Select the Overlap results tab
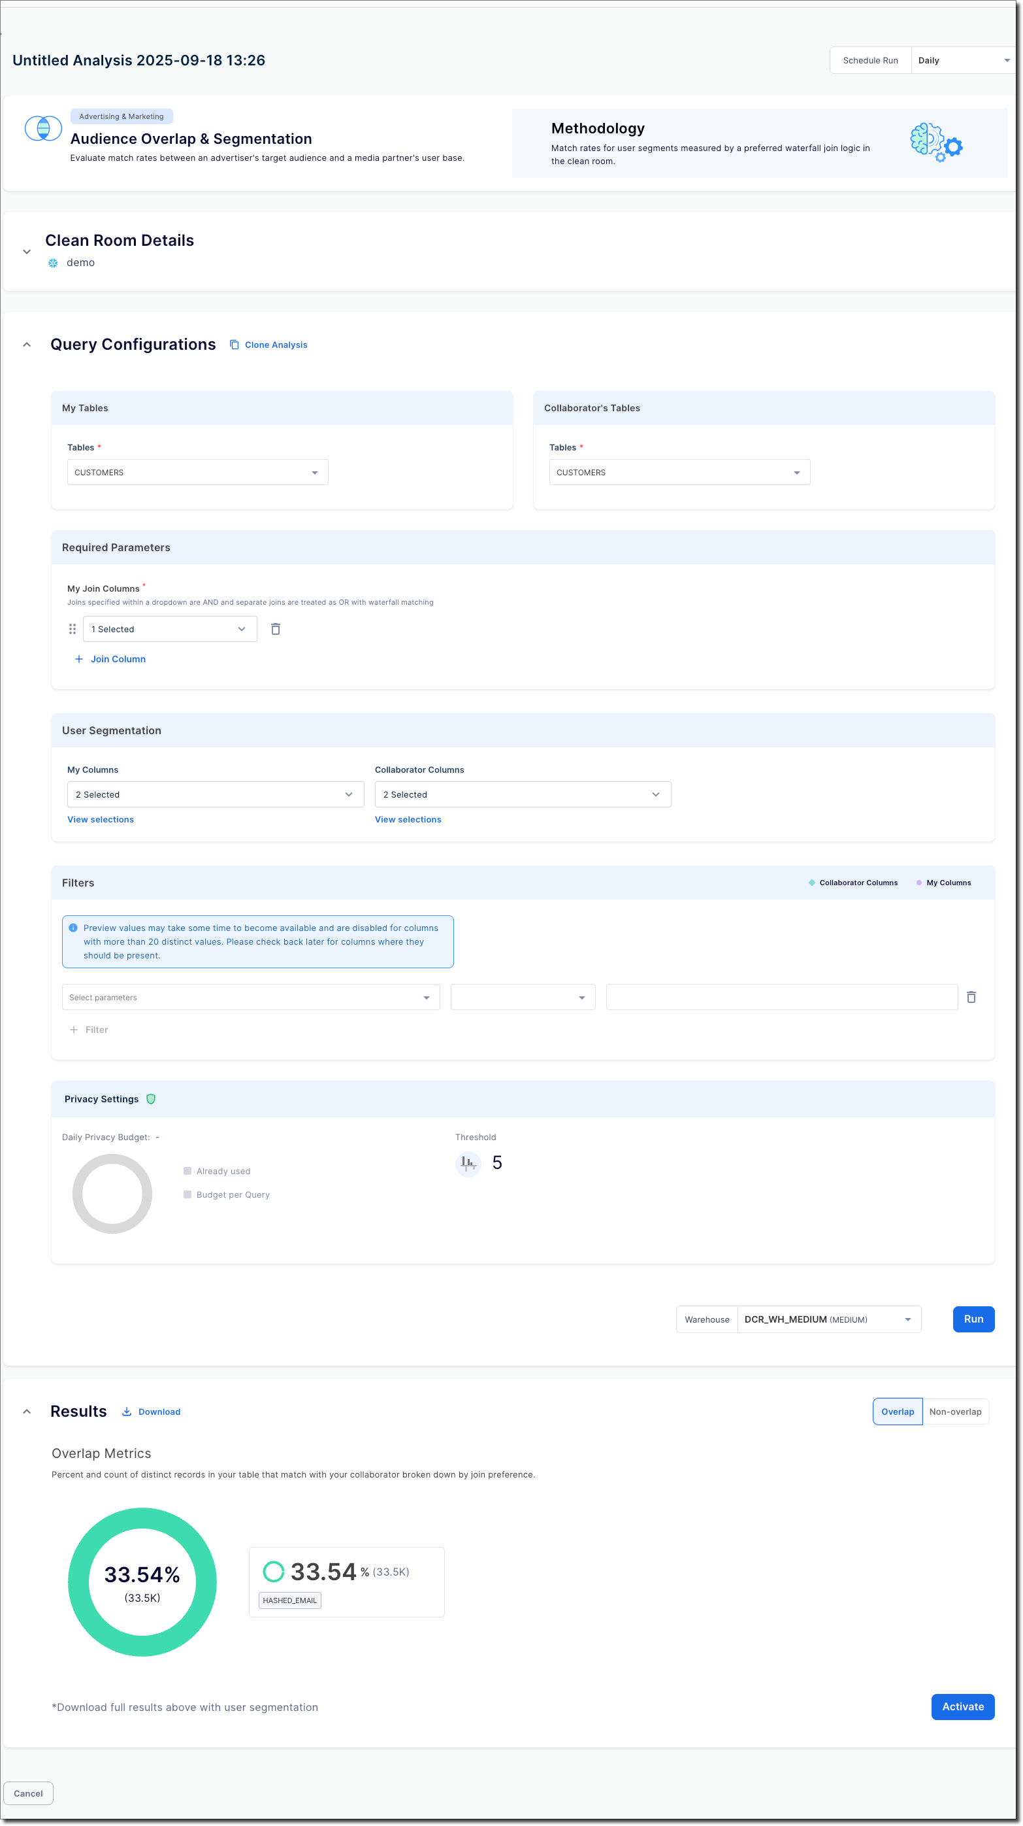 (x=897, y=1412)
